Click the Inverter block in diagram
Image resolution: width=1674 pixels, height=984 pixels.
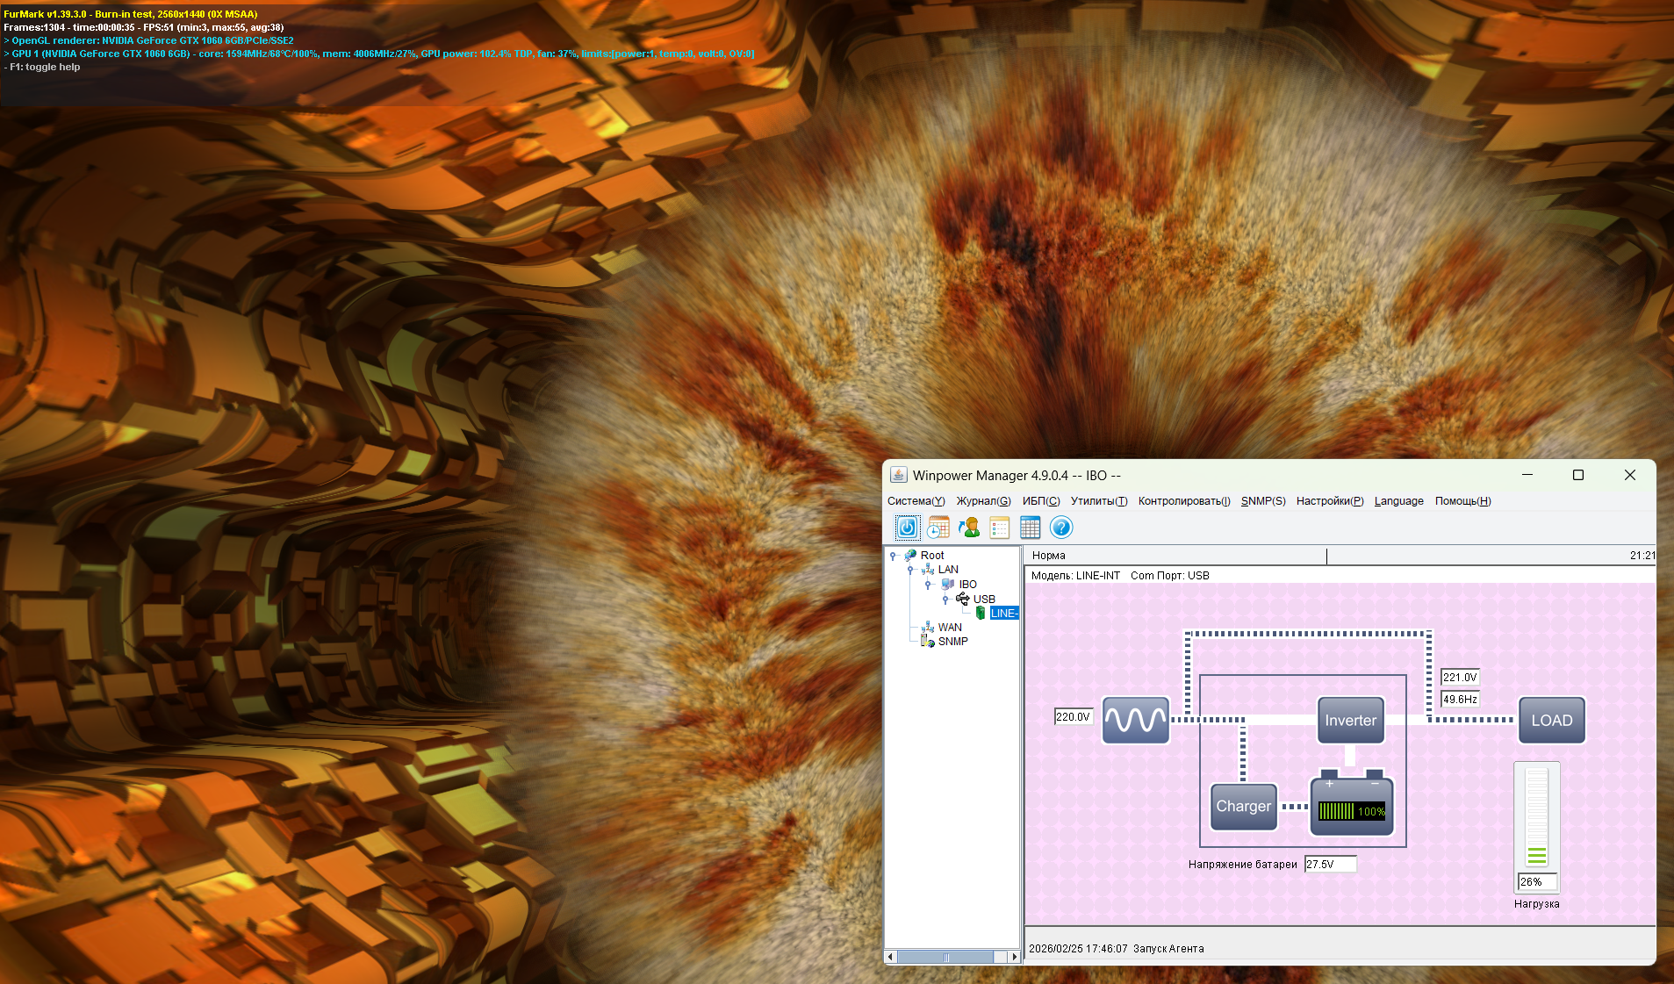tap(1350, 721)
